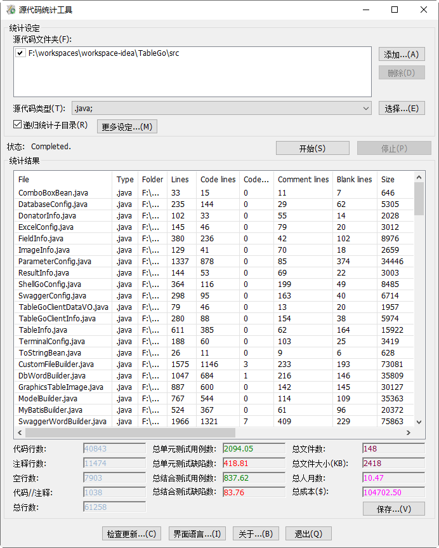The image size is (439, 548).
Task: Sort by the Code lines column header
Action: click(x=218, y=179)
